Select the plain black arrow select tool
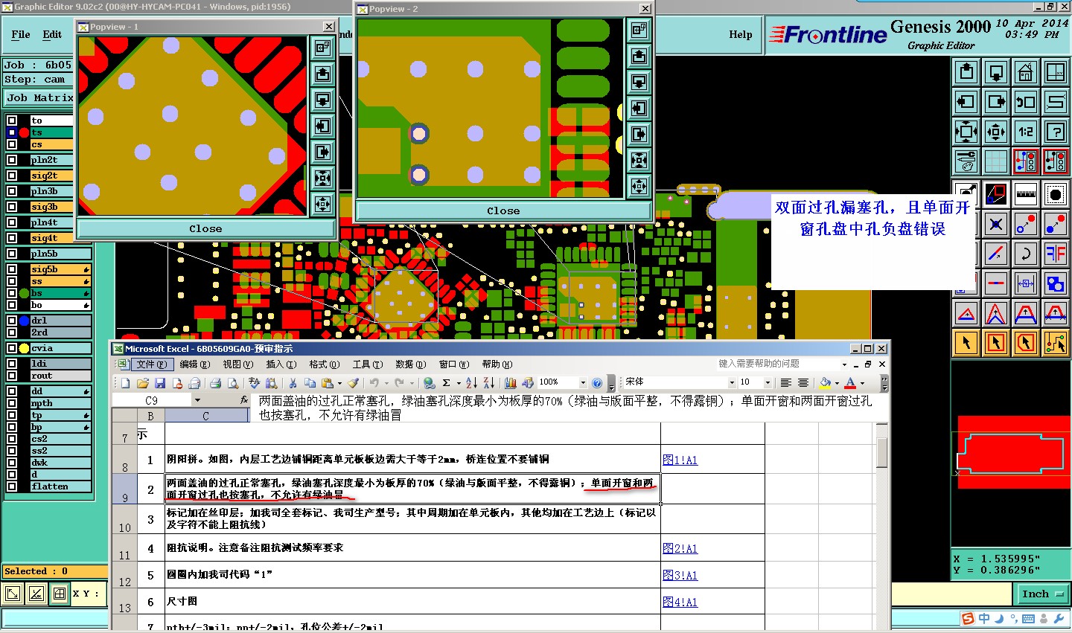Screen dimensions: 1072x633 point(966,343)
